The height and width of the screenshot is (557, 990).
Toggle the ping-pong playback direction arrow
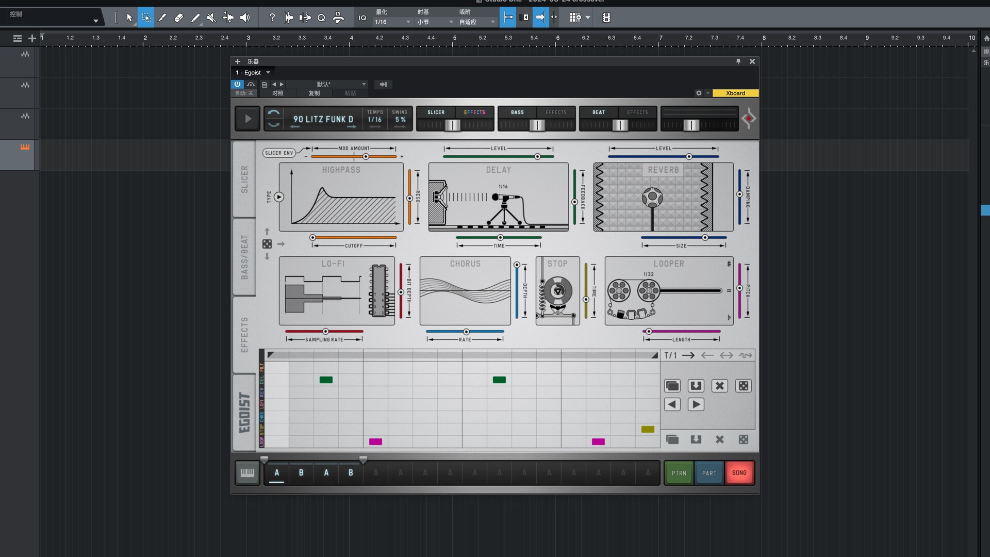click(x=727, y=355)
